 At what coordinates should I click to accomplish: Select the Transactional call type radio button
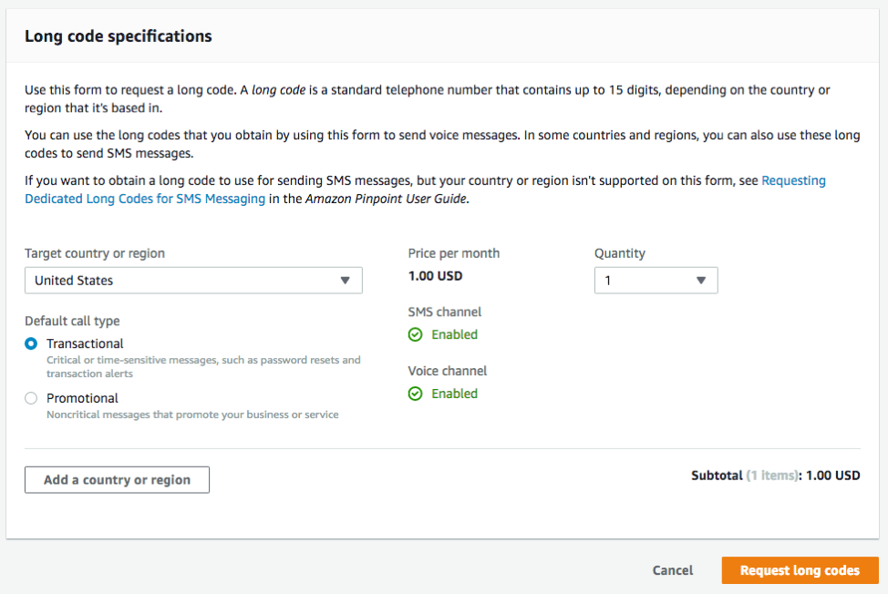(x=32, y=343)
